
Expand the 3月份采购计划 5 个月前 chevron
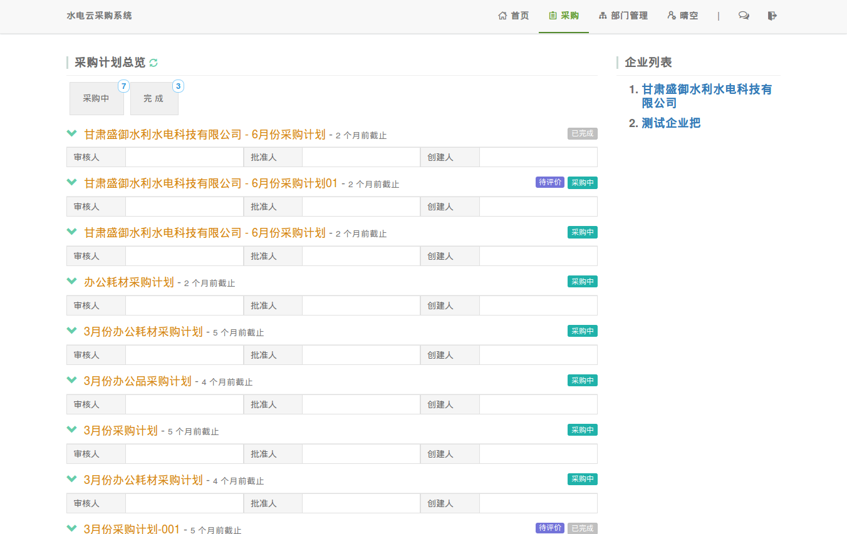pyautogui.click(x=72, y=430)
